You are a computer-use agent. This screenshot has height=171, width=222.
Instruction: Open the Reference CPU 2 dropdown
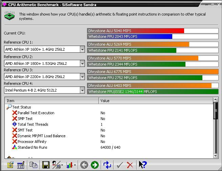tap(82, 63)
